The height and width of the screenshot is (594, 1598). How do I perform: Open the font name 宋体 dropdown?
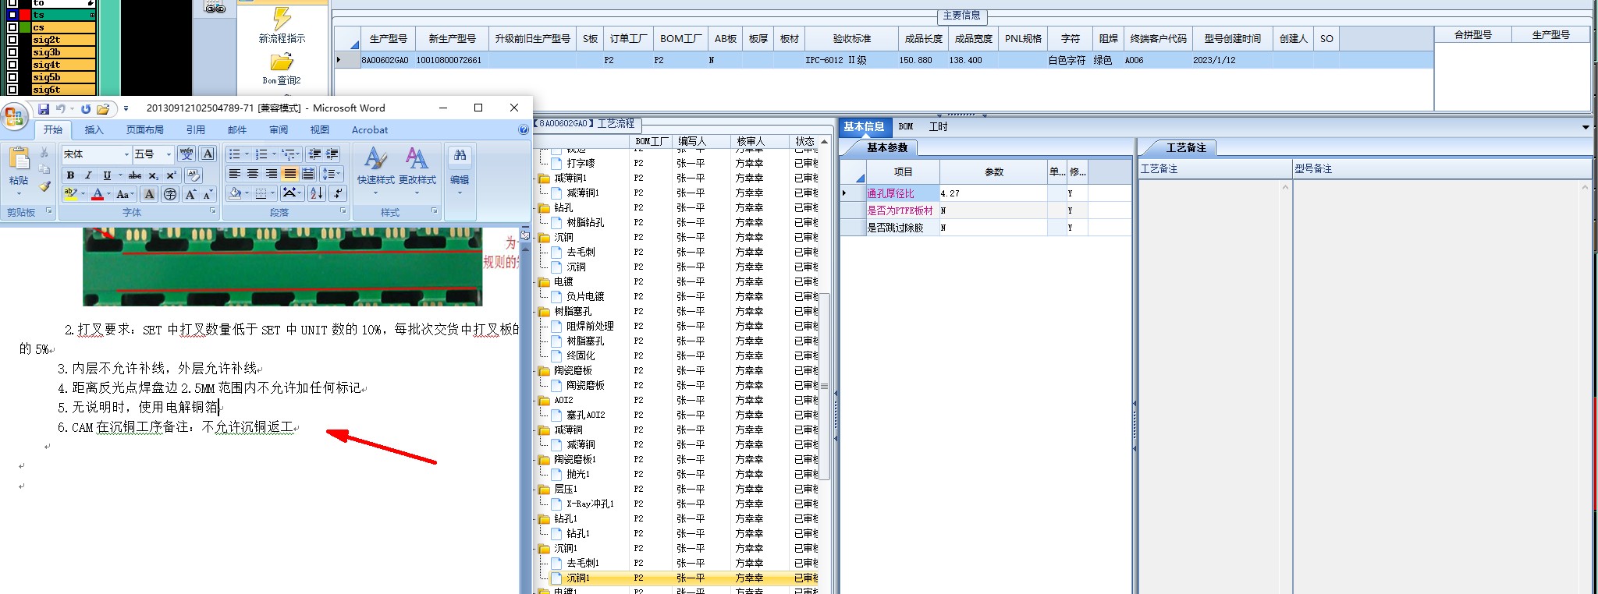click(x=126, y=154)
